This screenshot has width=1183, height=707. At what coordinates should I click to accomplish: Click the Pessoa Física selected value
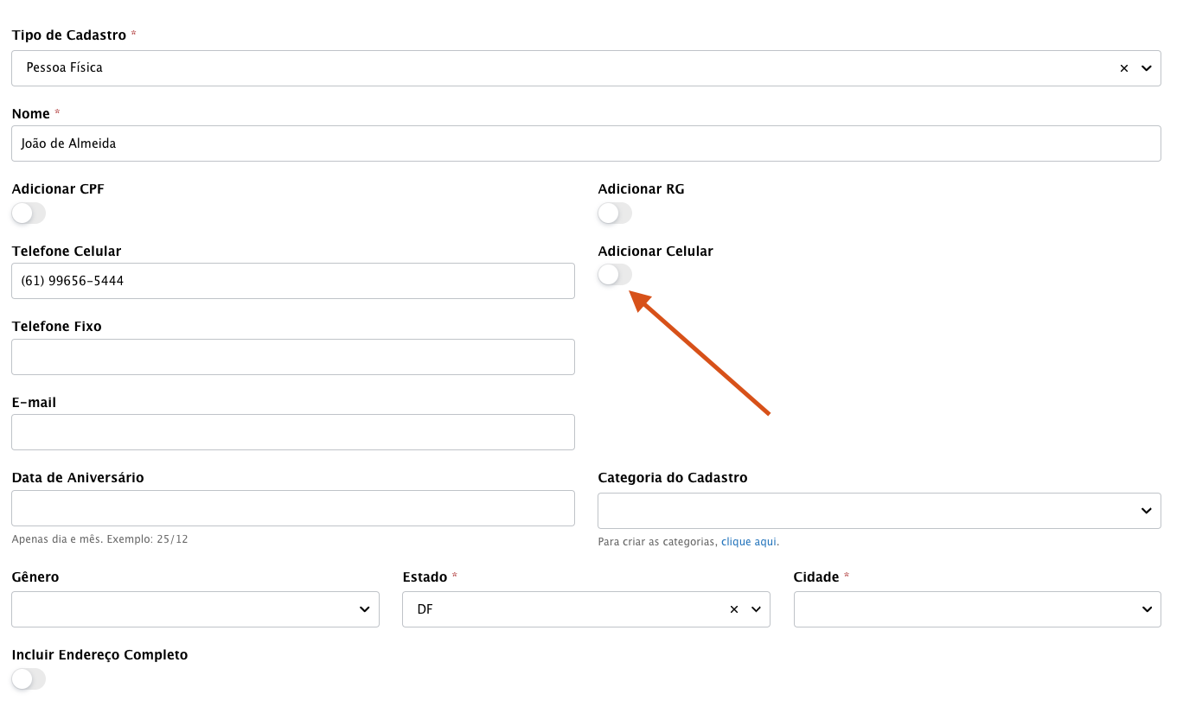point(65,67)
